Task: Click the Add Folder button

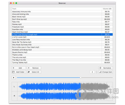Action: click(19, 72)
